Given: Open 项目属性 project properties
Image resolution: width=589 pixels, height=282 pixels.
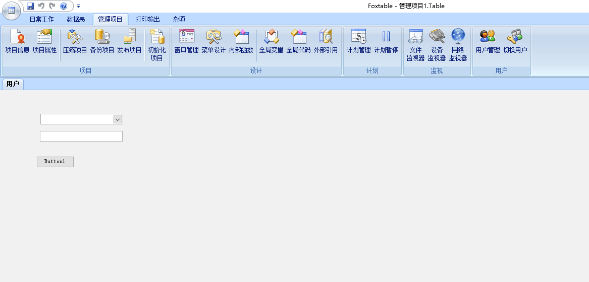Looking at the screenshot, I should 45,41.
